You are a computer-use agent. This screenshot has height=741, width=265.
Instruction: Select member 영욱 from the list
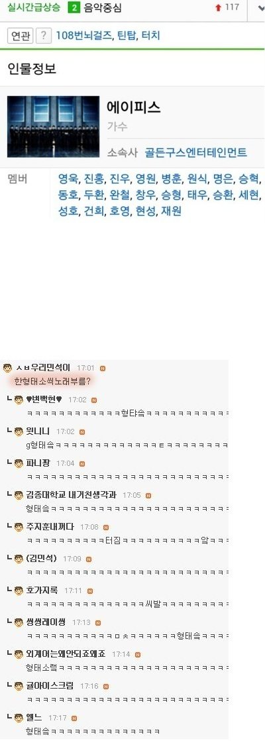tap(68, 179)
